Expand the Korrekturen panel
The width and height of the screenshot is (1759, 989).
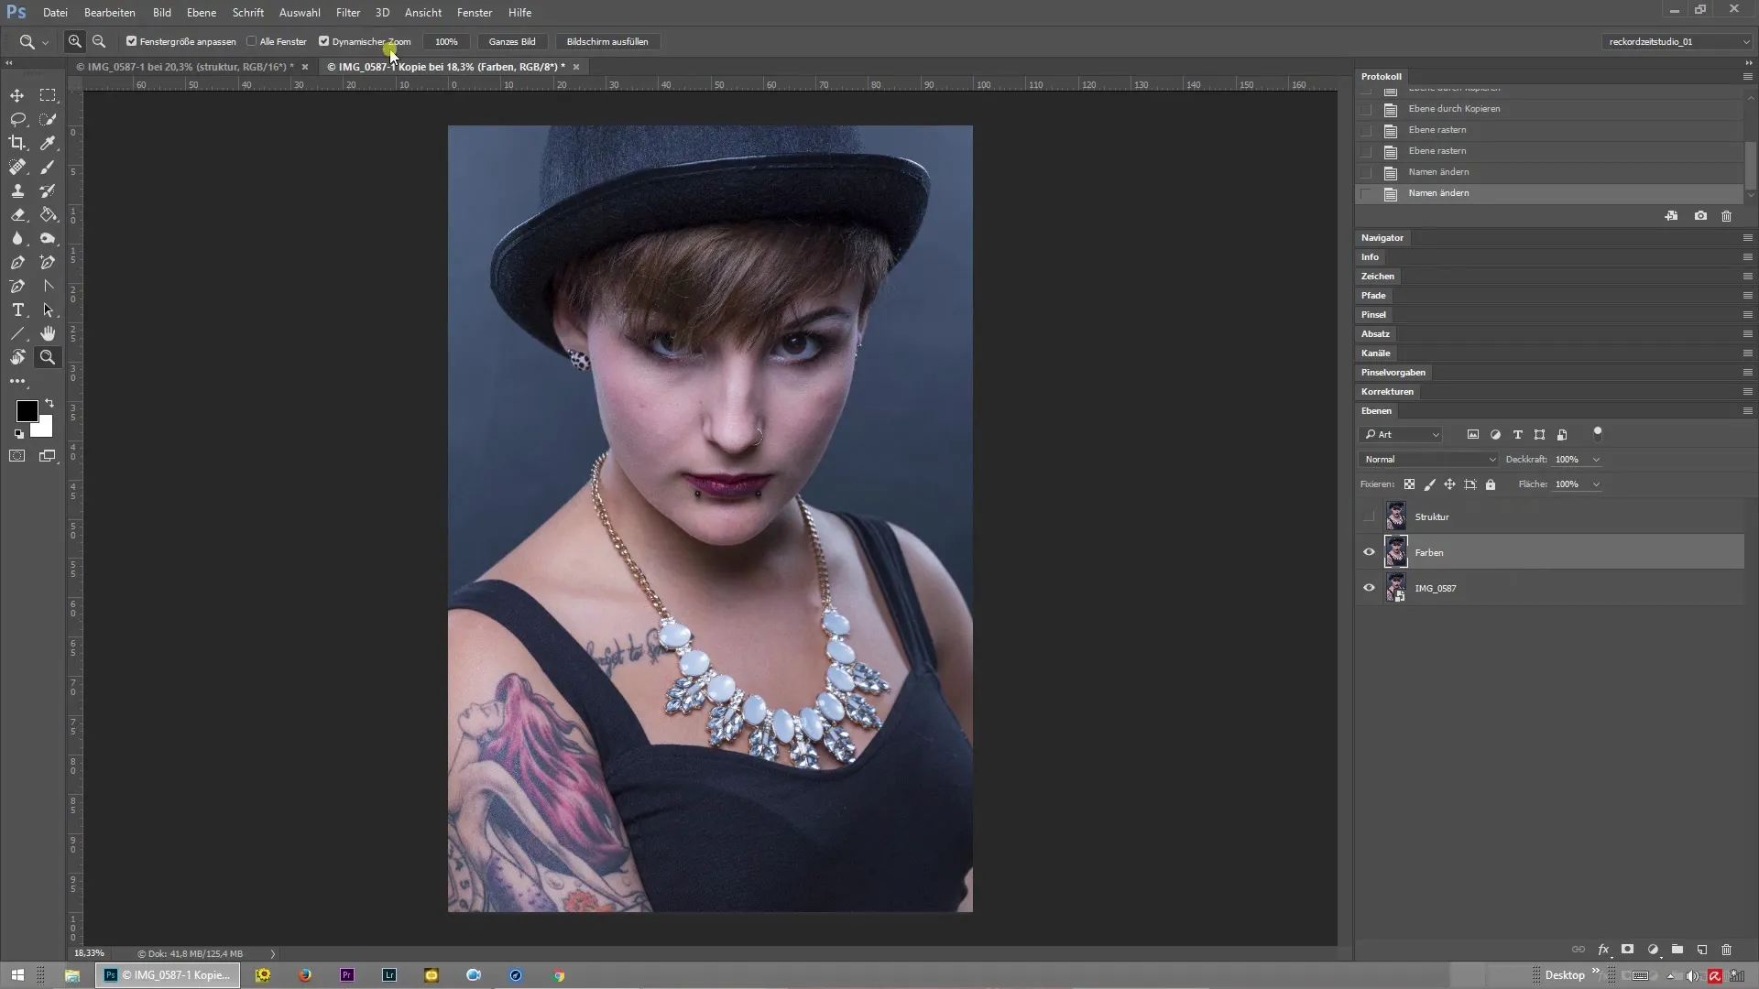(1387, 392)
